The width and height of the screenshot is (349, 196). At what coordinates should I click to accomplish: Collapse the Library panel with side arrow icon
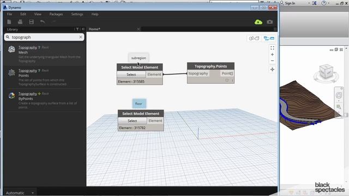[83, 29]
